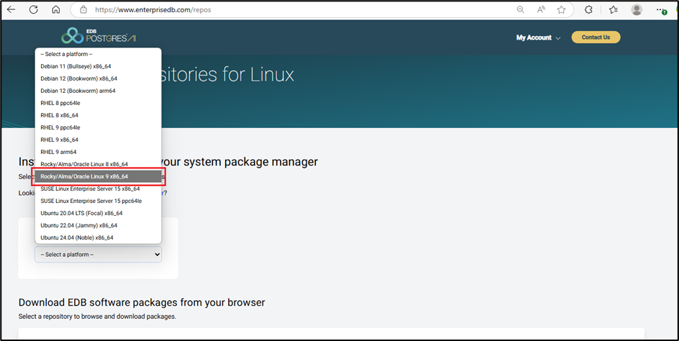This screenshot has width=679, height=341.
Task: Click the EDB Postgres AI logo
Action: (99, 36)
